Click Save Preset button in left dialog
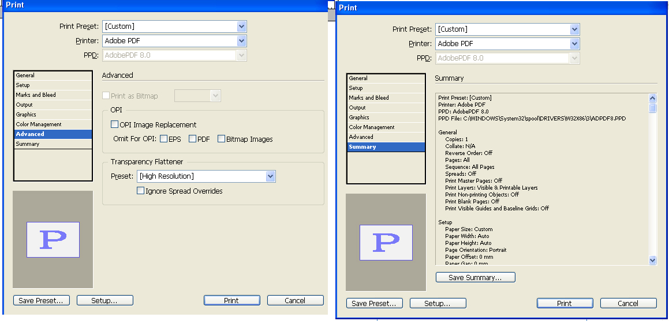This screenshot has height=321, width=669. (x=41, y=301)
